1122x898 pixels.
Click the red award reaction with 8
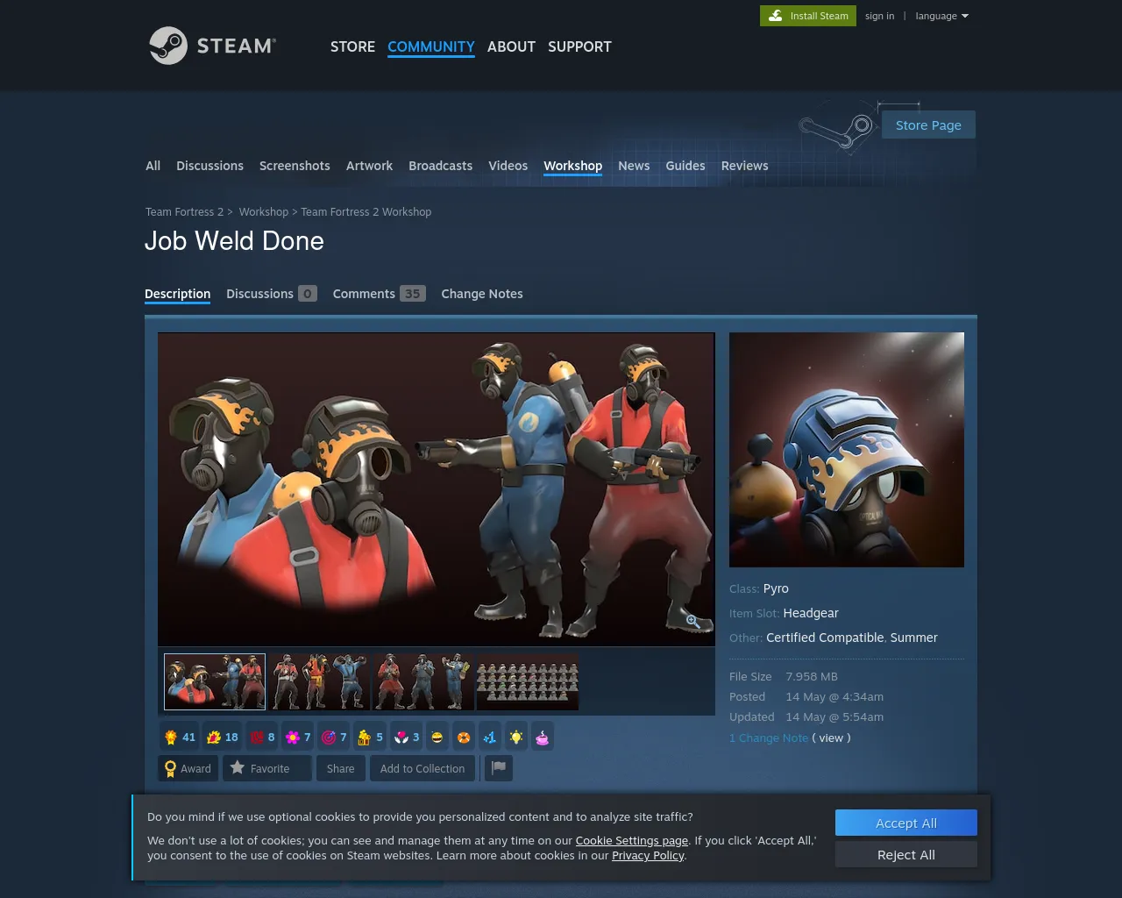tap(263, 738)
